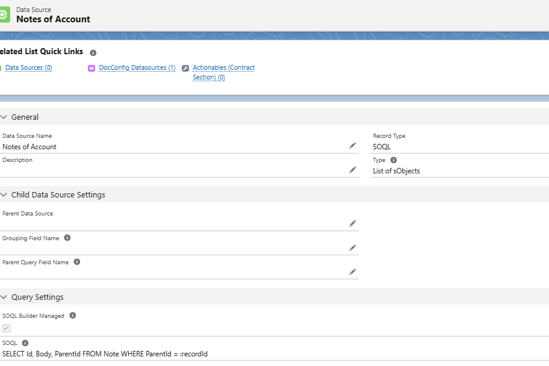
Task: Click the green Data Source record icon
Action: coord(4,14)
